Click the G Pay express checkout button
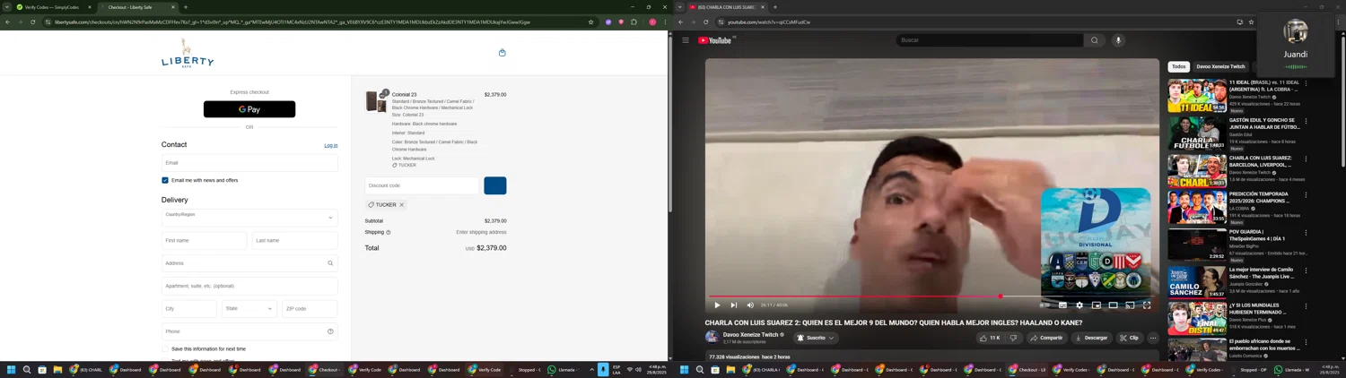Screen dimensions: 1346x378 [x=249, y=109]
